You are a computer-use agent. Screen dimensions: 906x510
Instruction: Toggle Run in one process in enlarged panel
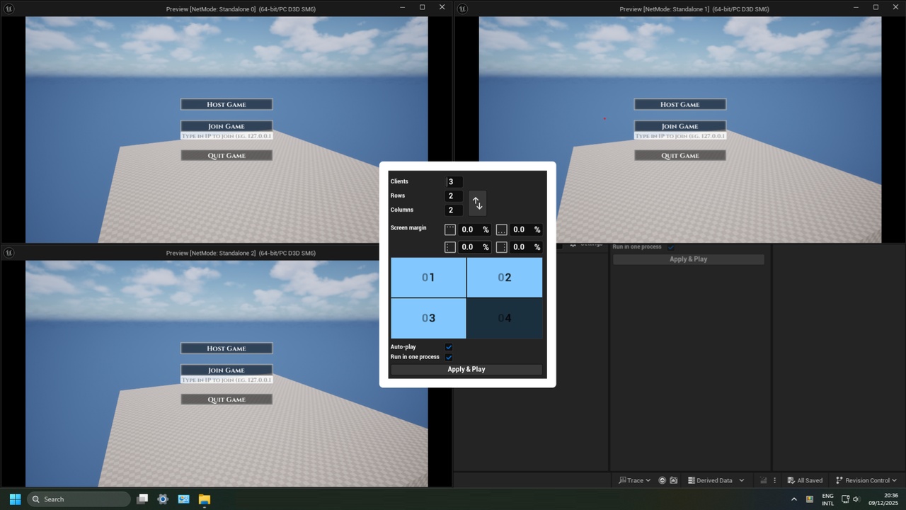tap(449, 357)
